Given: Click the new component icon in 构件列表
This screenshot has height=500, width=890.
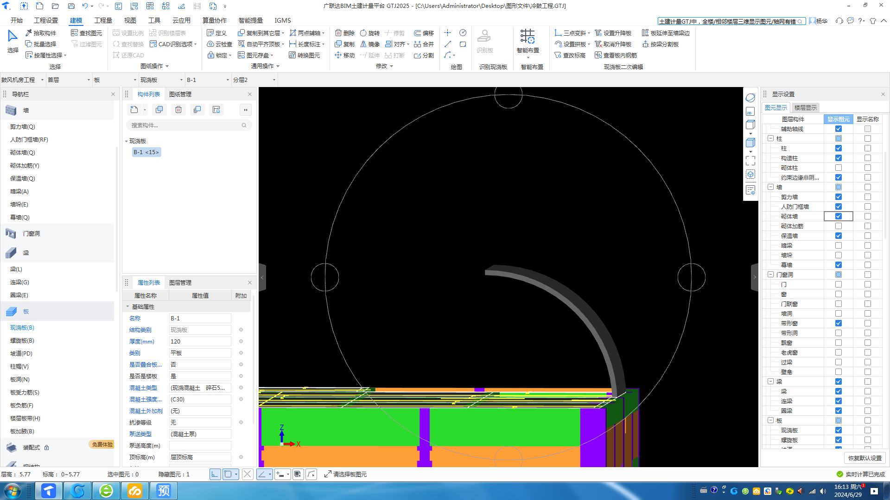Looking at the screenshot, I should pos(134,110).
